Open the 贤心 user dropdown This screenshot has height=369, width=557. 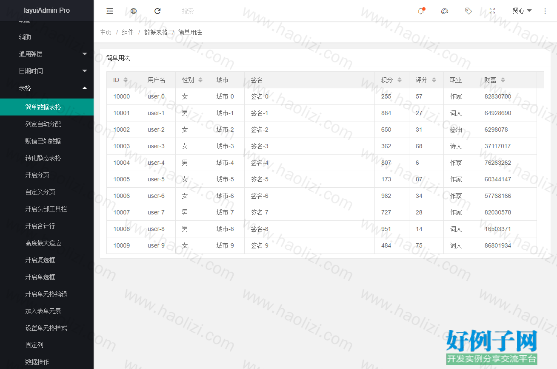click(x=522, y=11)
